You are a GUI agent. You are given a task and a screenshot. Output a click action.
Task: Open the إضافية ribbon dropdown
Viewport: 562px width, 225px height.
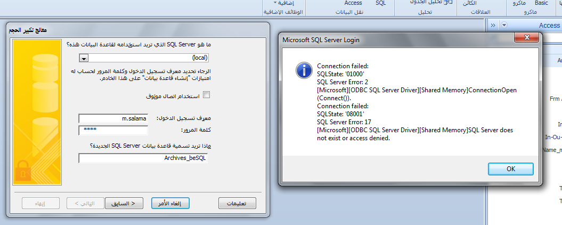click(x=283, y=3)
